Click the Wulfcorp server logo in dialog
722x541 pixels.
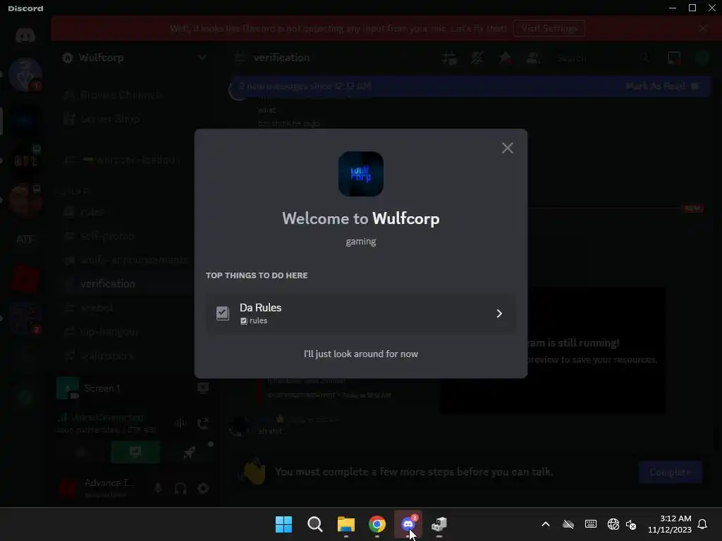(x=361, y=174)
